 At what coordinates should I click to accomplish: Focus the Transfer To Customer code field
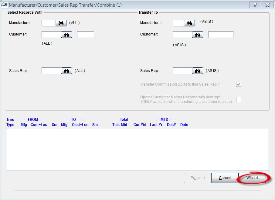point(182,35)
